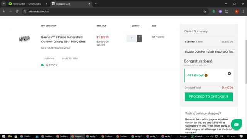Open the notification center icon

pos(241,136)
